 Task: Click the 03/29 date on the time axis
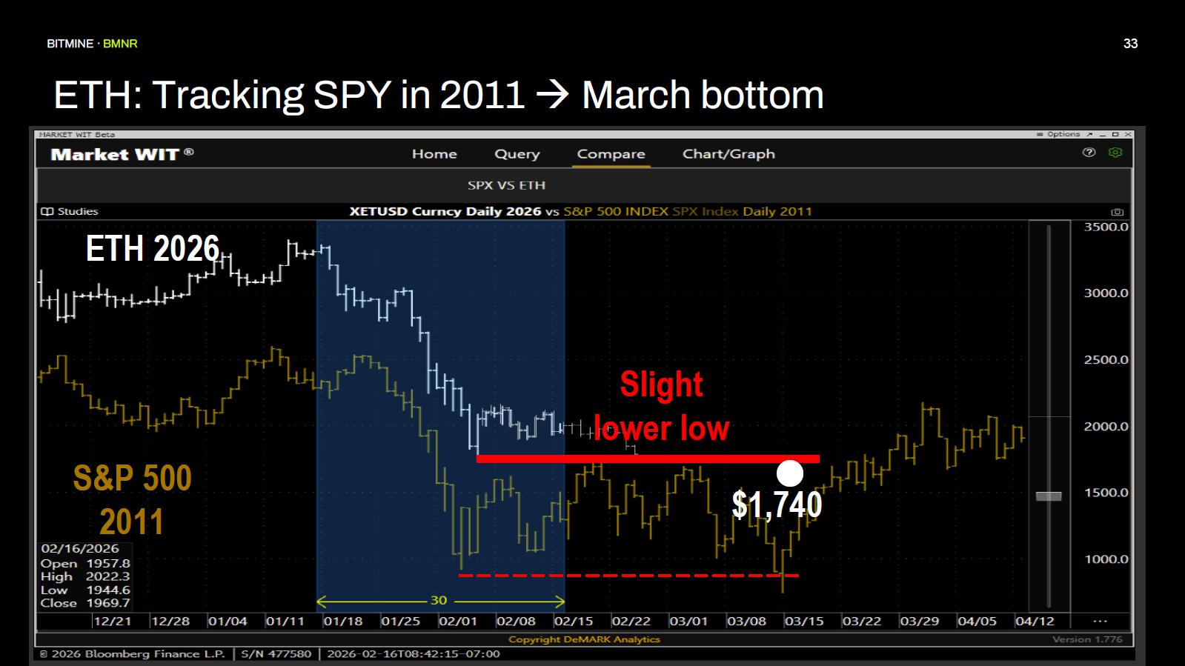click(919, 621)
